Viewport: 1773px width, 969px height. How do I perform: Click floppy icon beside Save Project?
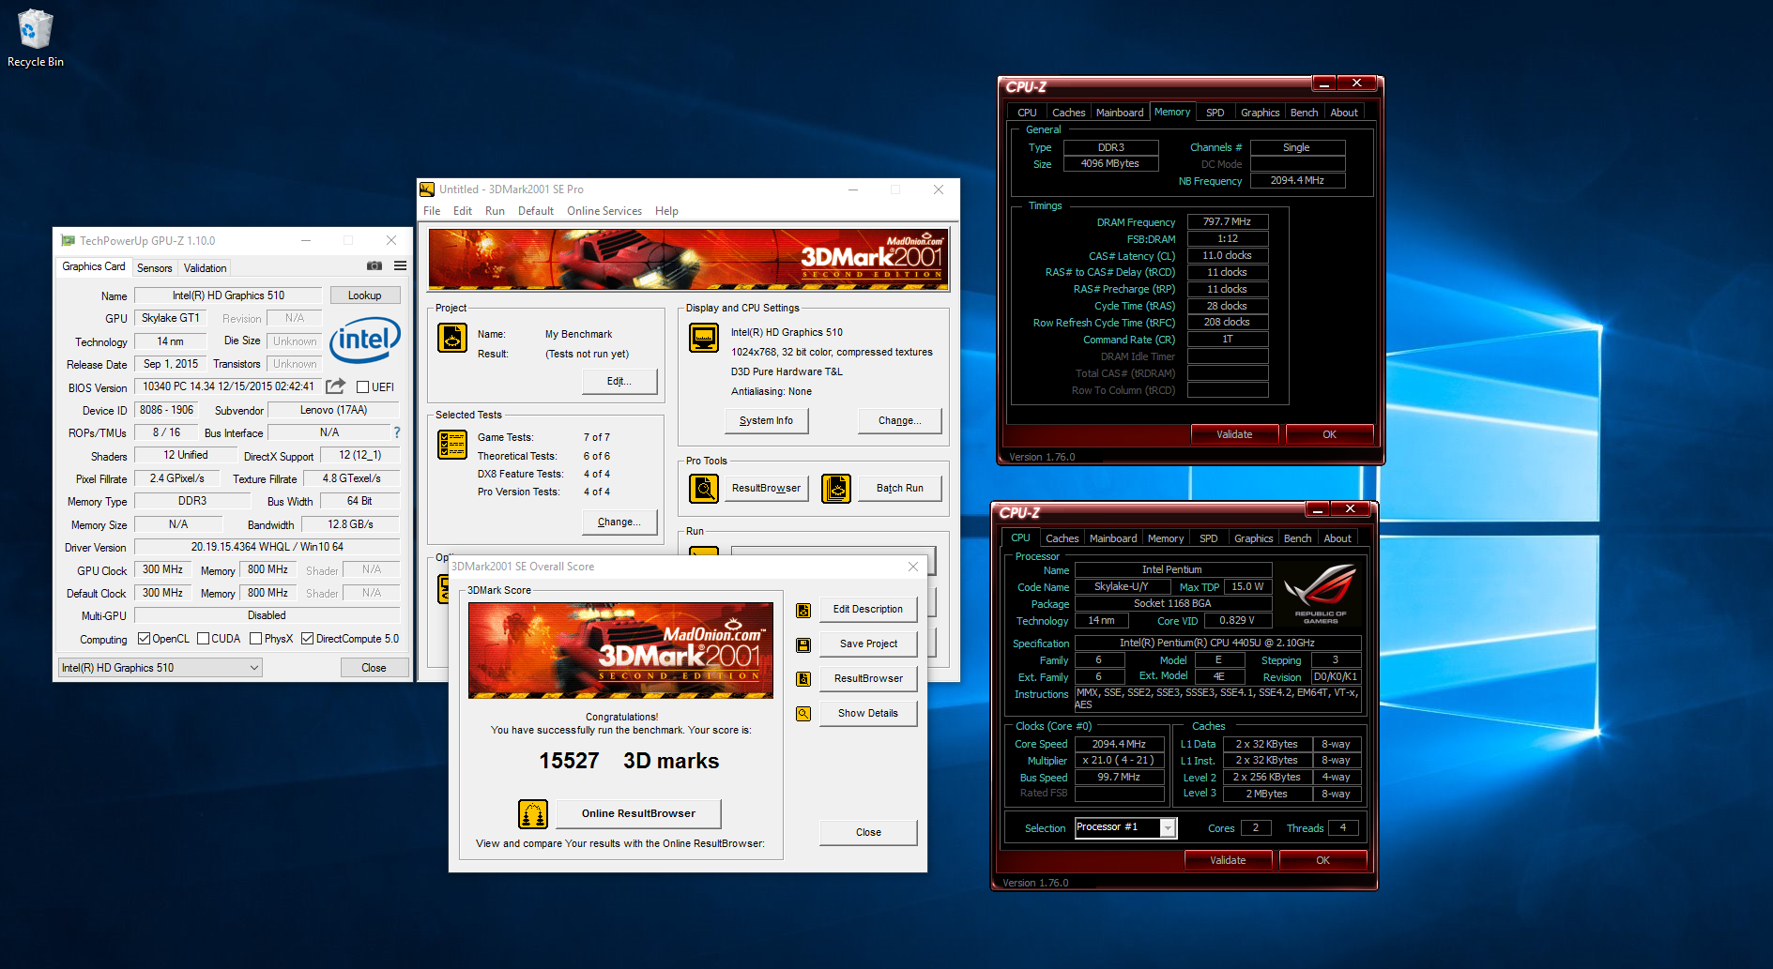[x=803, y=645]
